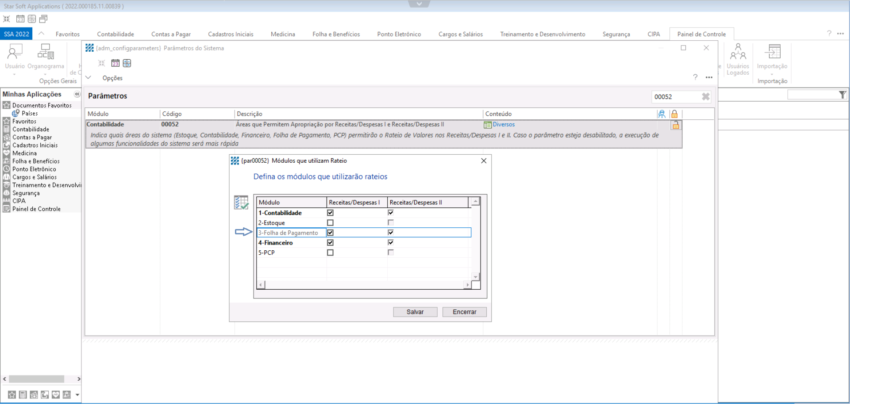The height and width of the screenshot is (417, 893).
Task: Collapse the Minhas Aplicações side panel
Action: [x=77, y=94]
